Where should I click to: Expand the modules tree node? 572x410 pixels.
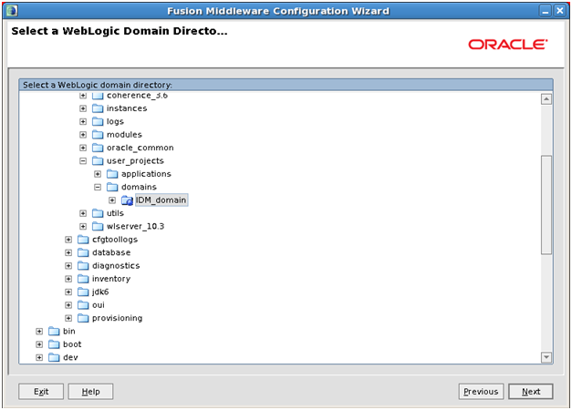tap(83, 135)
